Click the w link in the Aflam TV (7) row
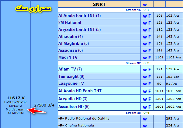 point(145,70)
